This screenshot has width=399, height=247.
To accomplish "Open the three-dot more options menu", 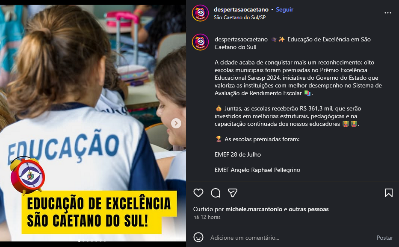I will [x=388, y=13].
